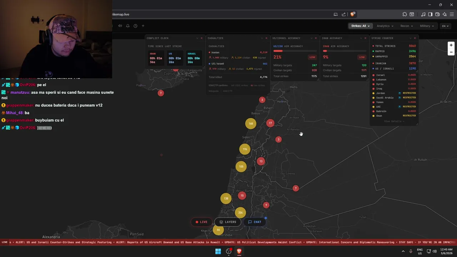Focus the browser address bar

[x=221, y=14]
